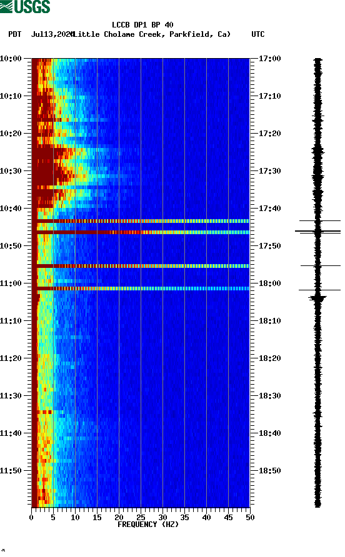Click the station name 'Little Cholame Creek, Parkfield, Ca'

(x=152, y=34)
